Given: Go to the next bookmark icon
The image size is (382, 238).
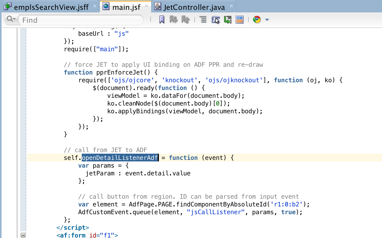Looking at the screenshot, I should [173, 19].
